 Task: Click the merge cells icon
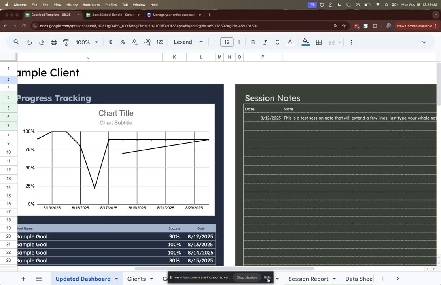pos(331,42)
